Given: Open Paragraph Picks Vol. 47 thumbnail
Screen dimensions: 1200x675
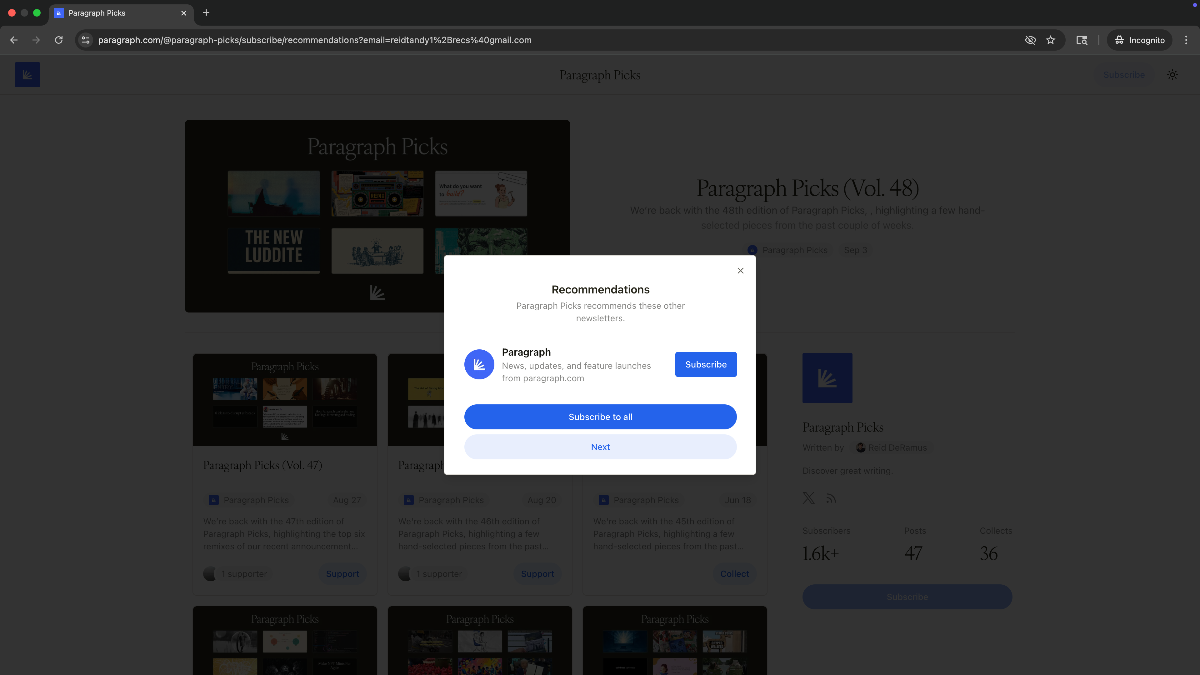Looking at the screenshot, I should [x=285, y=400].
